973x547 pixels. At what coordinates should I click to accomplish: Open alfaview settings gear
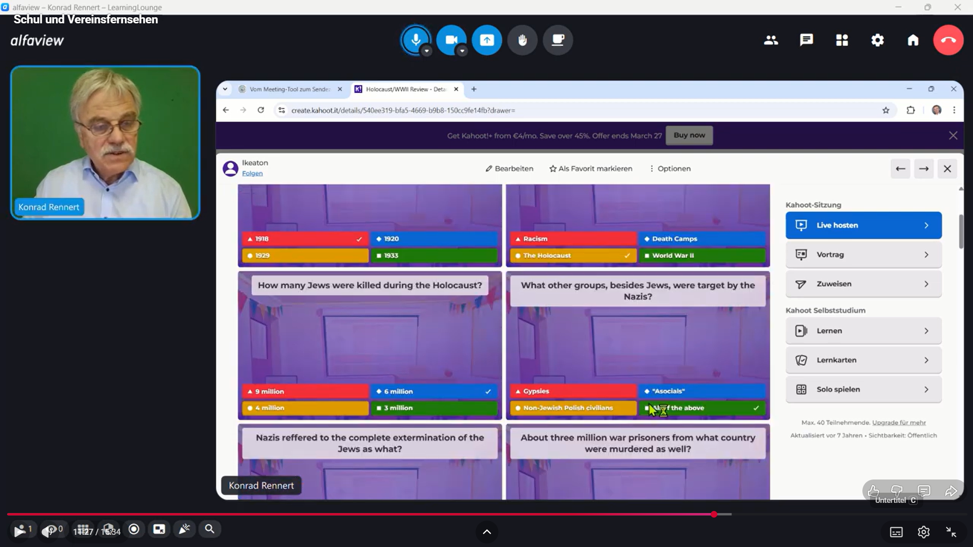[x=877, y=40]
